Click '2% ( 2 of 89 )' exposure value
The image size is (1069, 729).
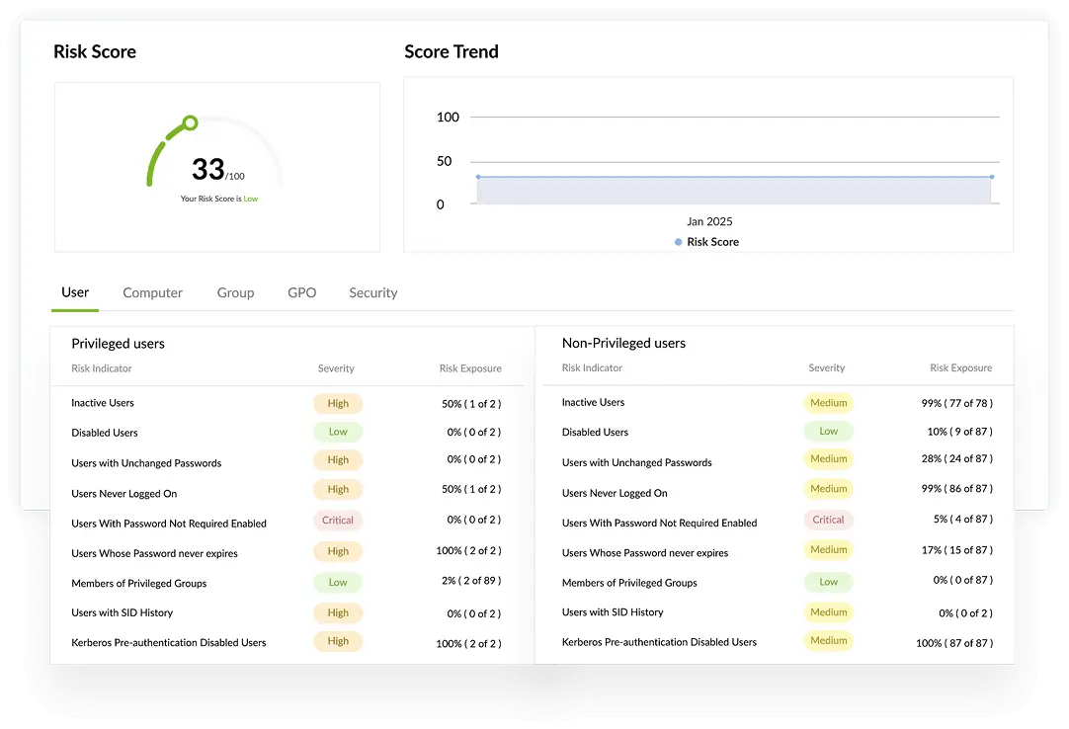coord(471,581)
